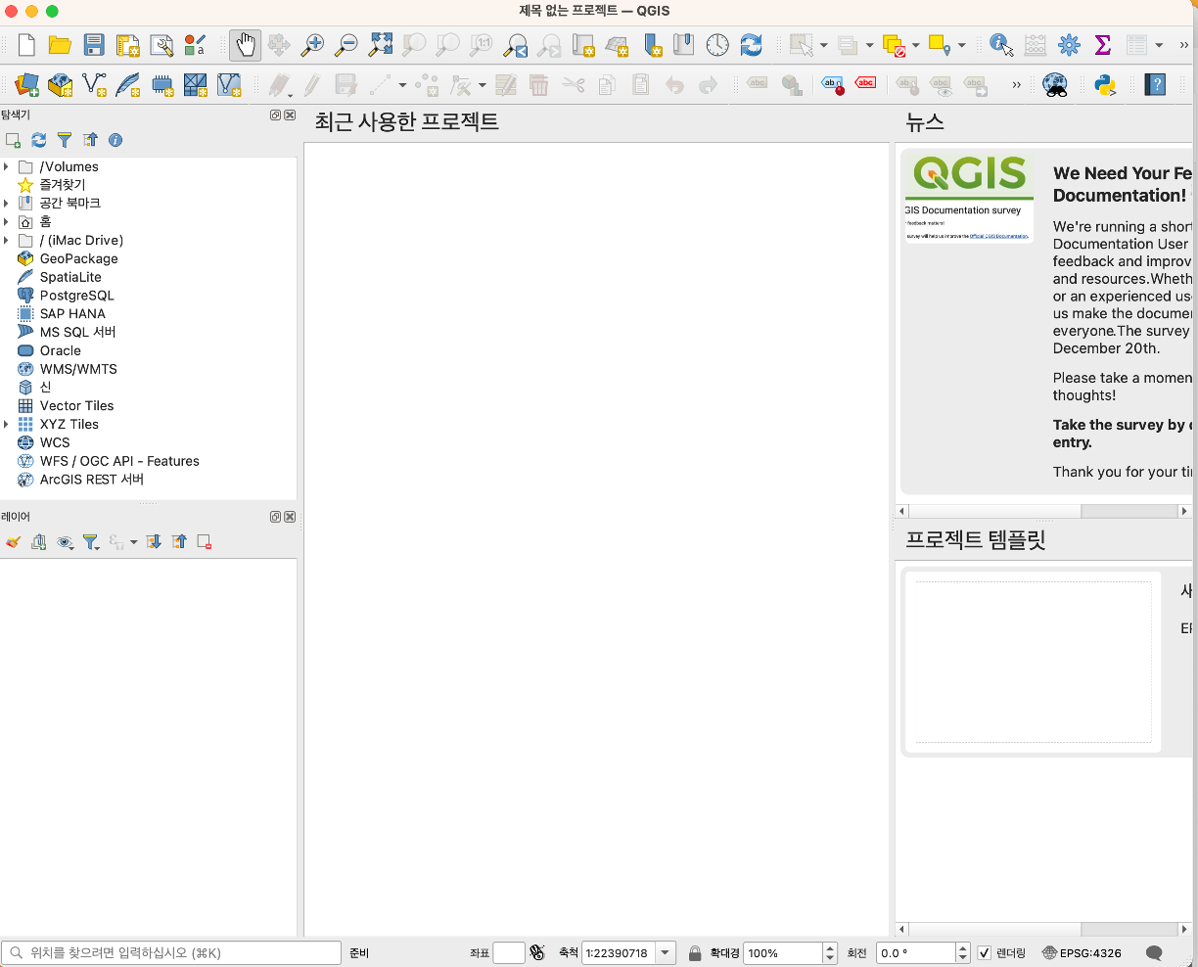Select ArcGIS REST 서버 in browser tree
Screen dimensions: 1198x967
pyautogui.click(x=92, y=480)
